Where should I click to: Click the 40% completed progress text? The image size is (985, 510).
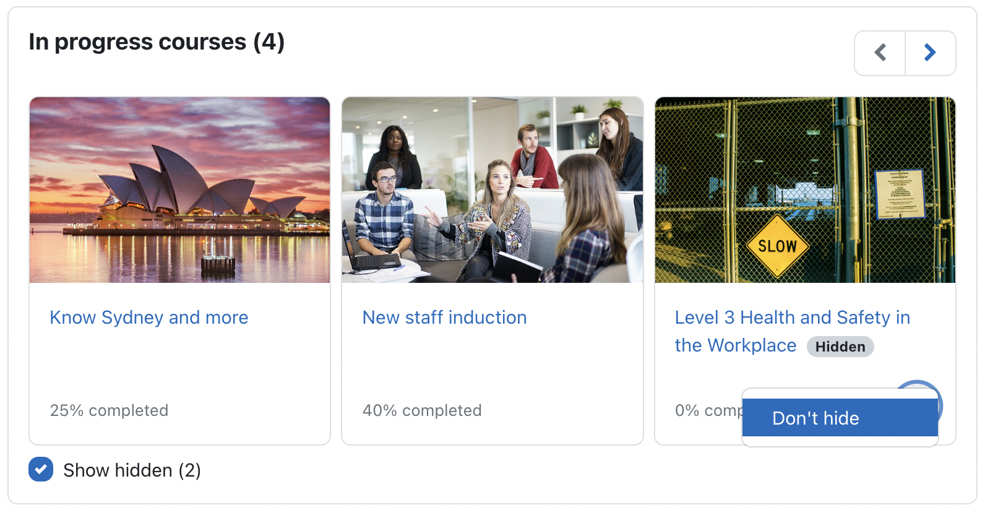click(422, 410)
